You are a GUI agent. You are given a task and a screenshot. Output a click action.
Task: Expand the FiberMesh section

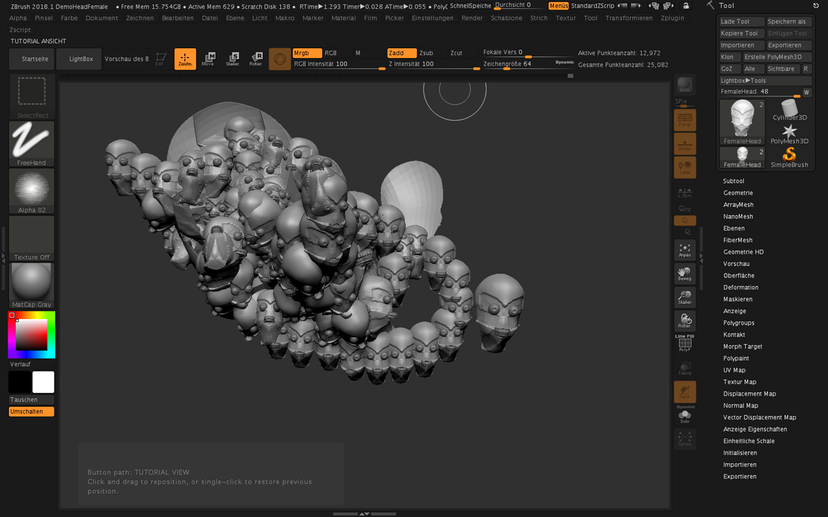(738, 241)
